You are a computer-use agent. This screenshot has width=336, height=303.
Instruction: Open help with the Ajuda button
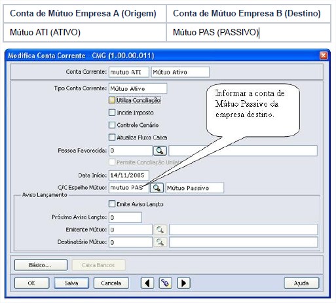pyautogui.click(x=301, y=283)
